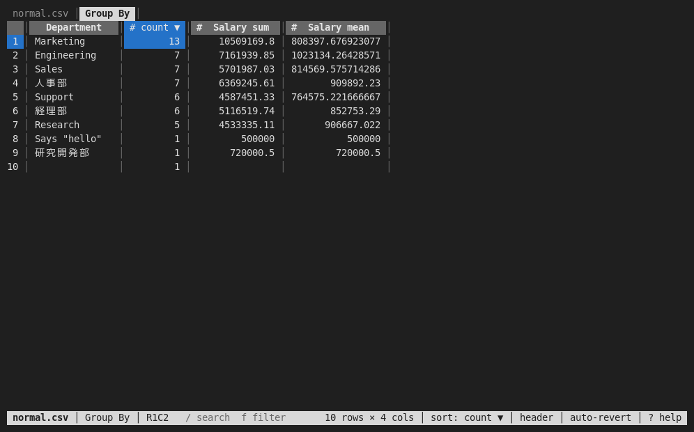Open the f filter option
The width and height of the screenshot is (694, 432).
click(x=263, y=418)
